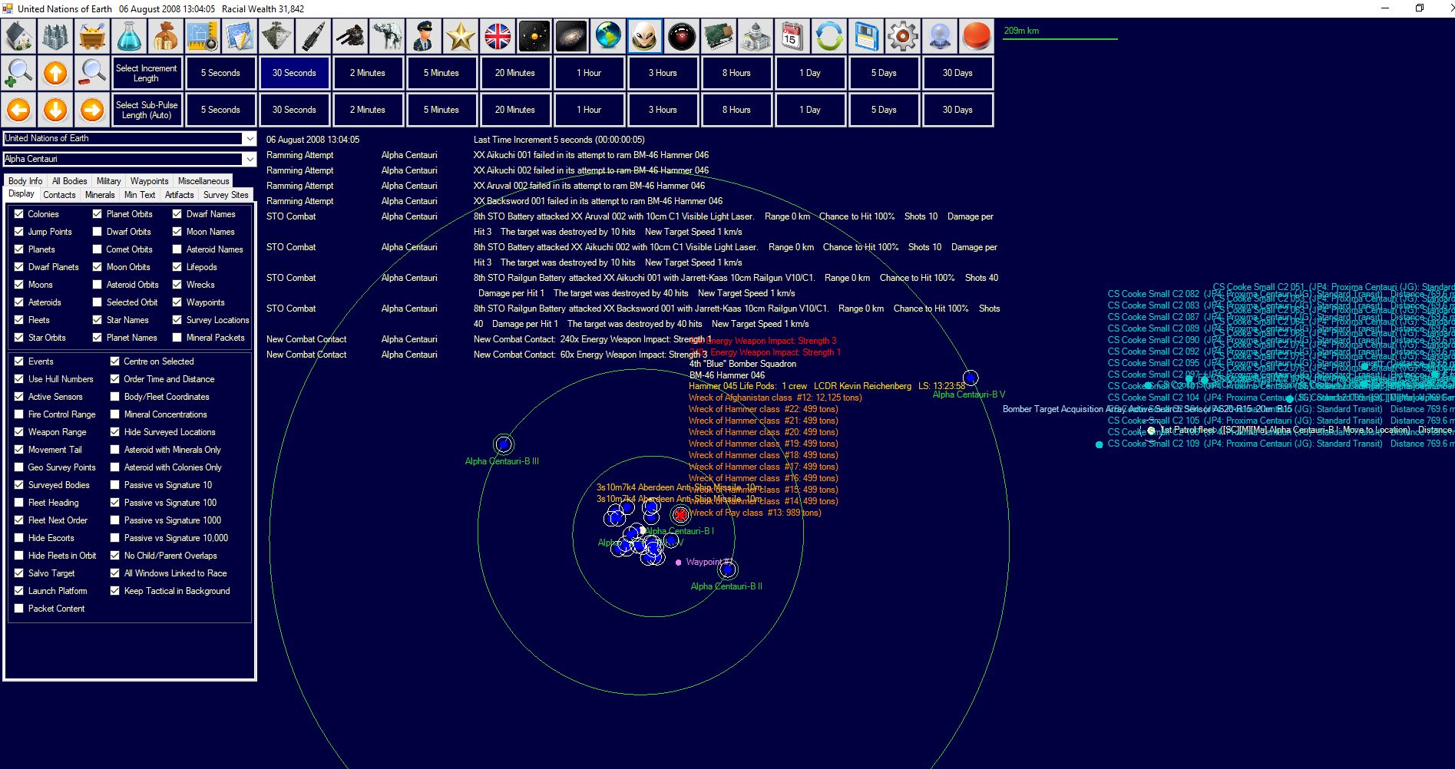Image resolution: width=1455 pixels, height=769 pixels.
Task: Open the calendar events icon
Action: pos(792,36)
